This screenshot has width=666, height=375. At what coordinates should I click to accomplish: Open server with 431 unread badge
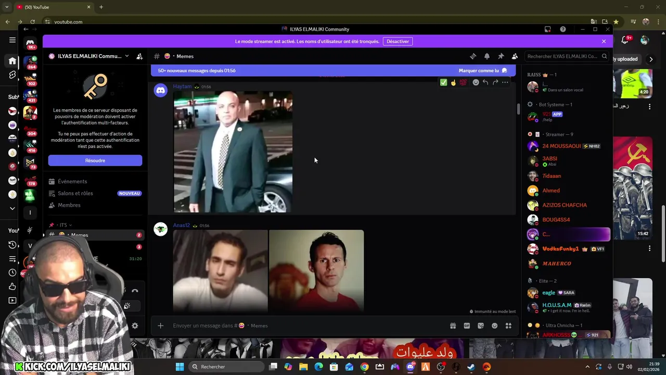(30, 96)
